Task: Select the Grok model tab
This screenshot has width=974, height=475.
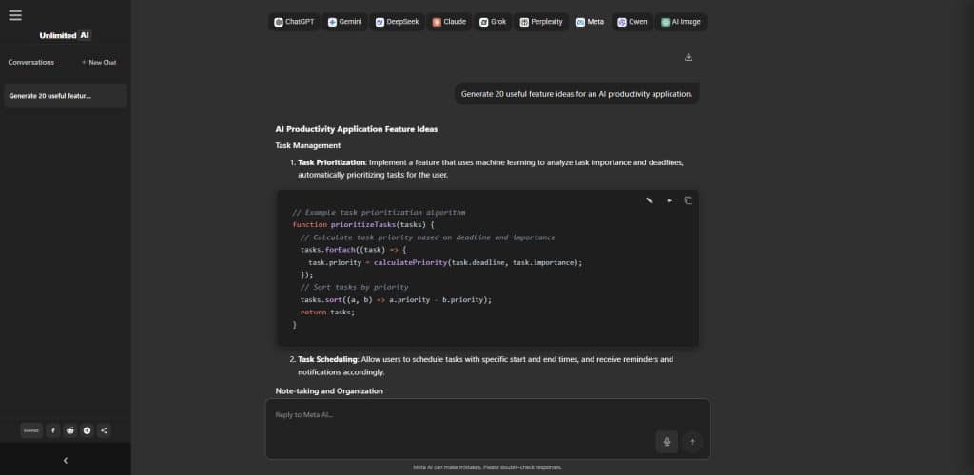Action: [494, 22]
